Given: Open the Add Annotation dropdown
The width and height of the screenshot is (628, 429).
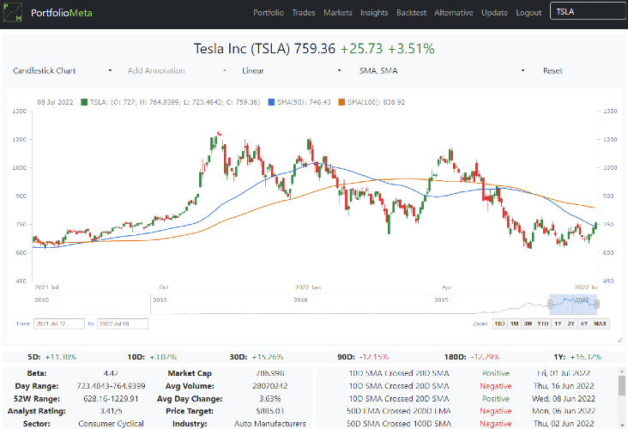Looking at the screenshot, I should [x=177, y=70].
